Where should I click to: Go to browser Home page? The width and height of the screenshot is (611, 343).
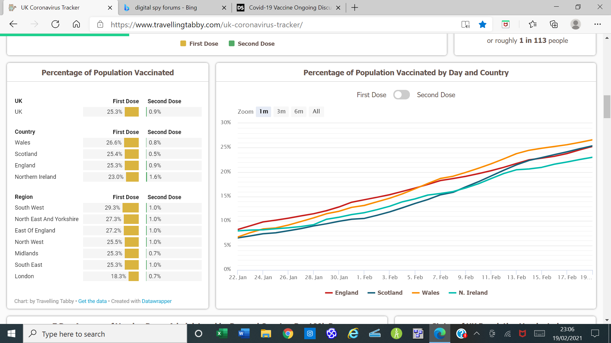pyautogui.click(x=76, y=24)
